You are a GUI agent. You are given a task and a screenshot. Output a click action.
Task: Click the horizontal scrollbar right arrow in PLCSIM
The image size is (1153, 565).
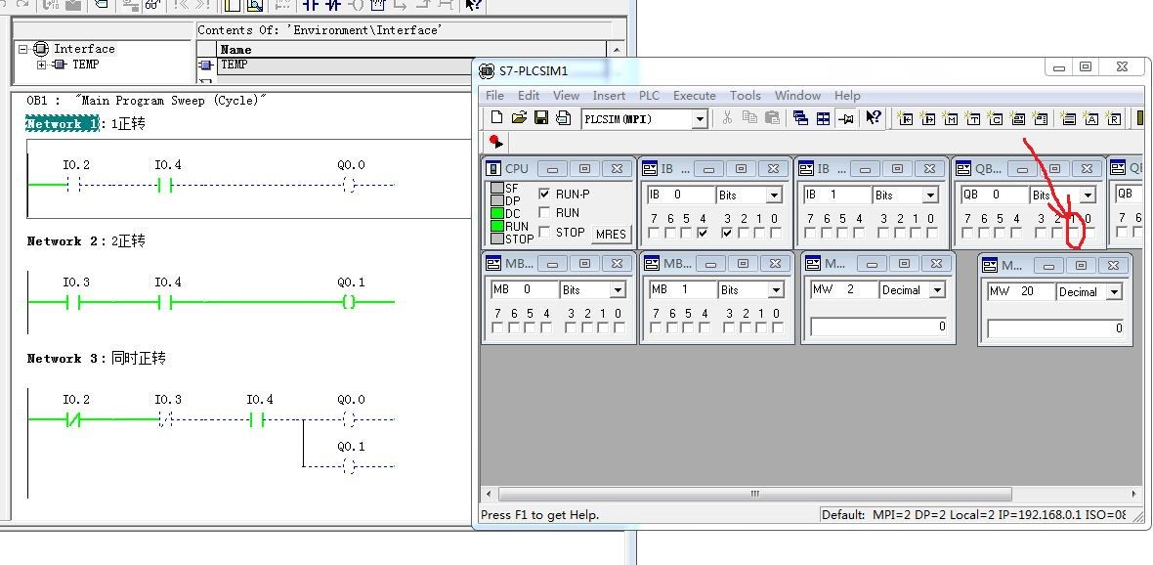pyautogui.click(x=1133, y=495)
